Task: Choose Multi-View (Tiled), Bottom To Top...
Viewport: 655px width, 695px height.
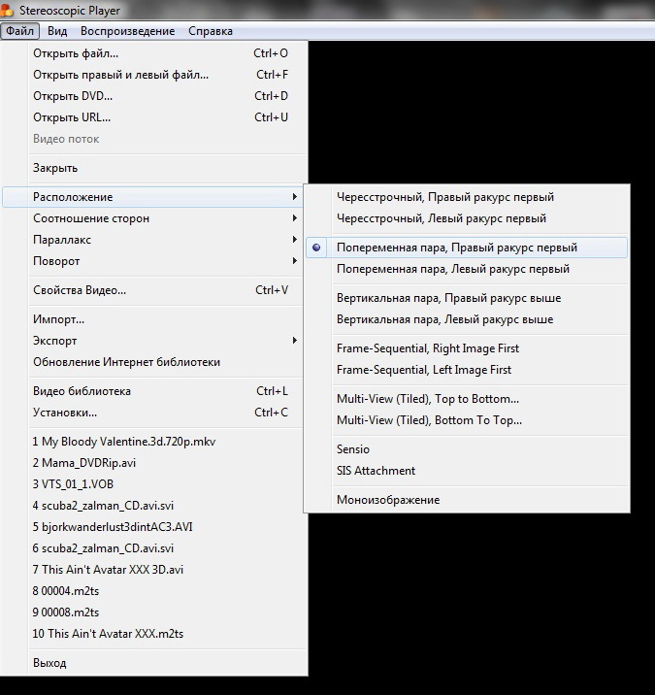Action: (x=467, y=420)
